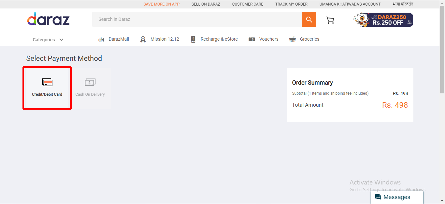Open the Recharge & eStore link
This screenshot has height=204, width=445.
pos(219,39)
